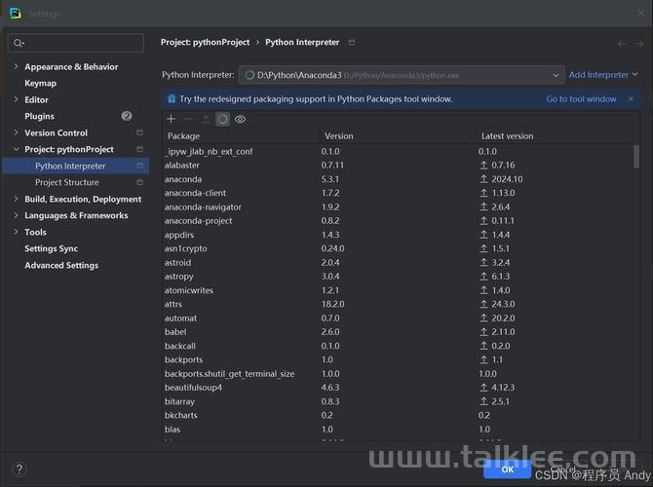The height and width of the screenshot is (487, 653).
Task: Sort by Package column header
Action: click(241, 136)
